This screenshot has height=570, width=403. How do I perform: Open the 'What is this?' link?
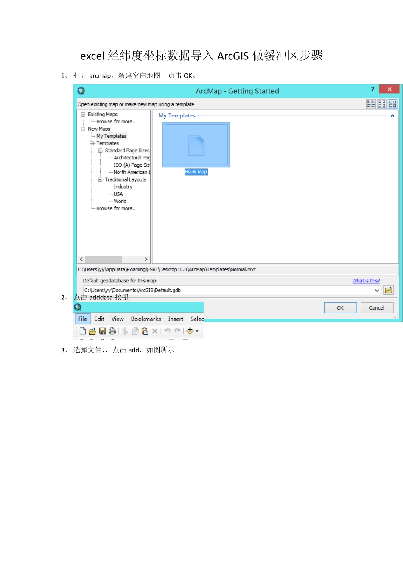[x=366, y=281]
